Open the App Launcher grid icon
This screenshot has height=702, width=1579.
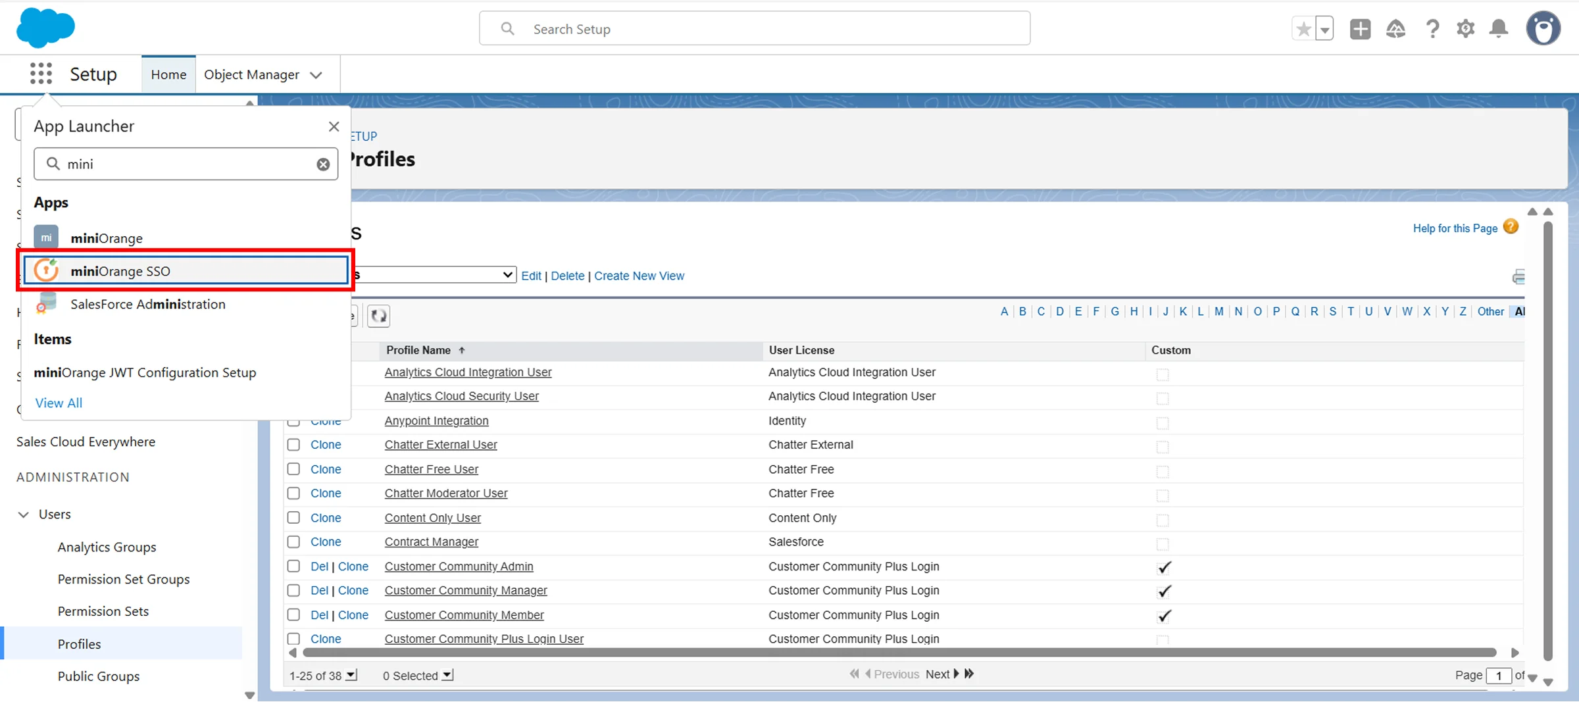click(x=41, y=74)
